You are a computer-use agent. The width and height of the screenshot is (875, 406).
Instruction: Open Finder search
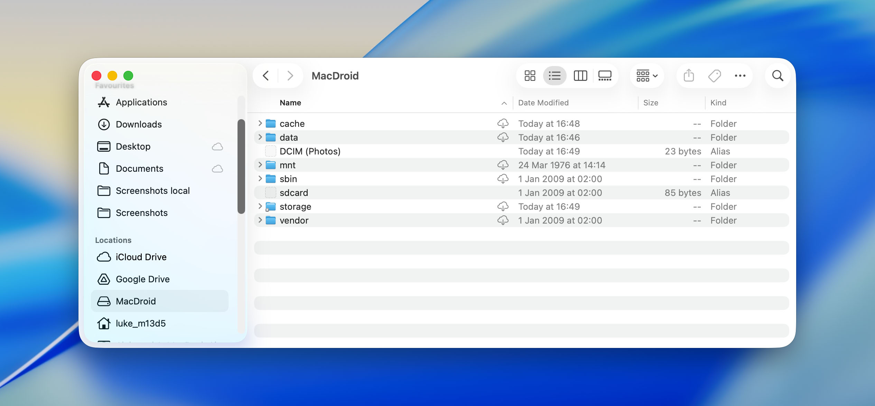pos(778,76)
